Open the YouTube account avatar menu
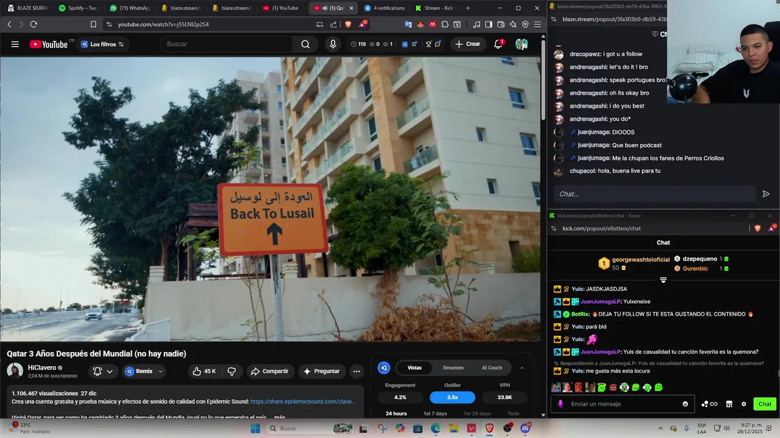This screenshot has width=780, height=438. click(x=522, y=44)
